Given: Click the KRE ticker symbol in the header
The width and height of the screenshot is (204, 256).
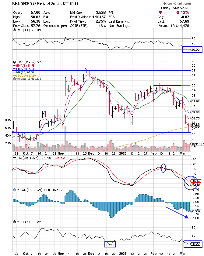Looking at the screenshot, I should pos(16,3).
